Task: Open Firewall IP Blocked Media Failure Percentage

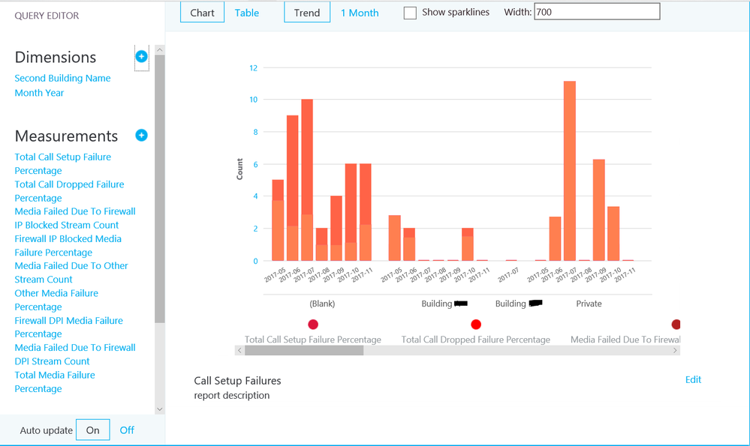Action: (68, 245)
